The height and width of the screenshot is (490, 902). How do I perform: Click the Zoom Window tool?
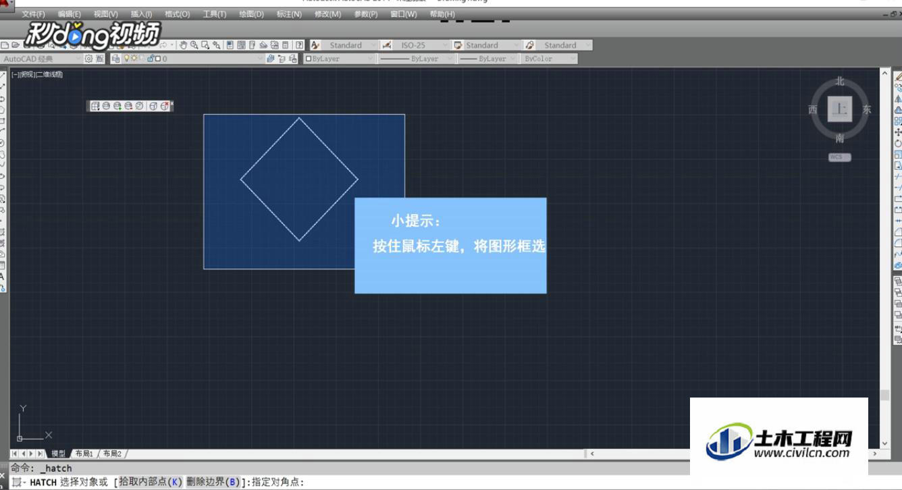point(205,45)
